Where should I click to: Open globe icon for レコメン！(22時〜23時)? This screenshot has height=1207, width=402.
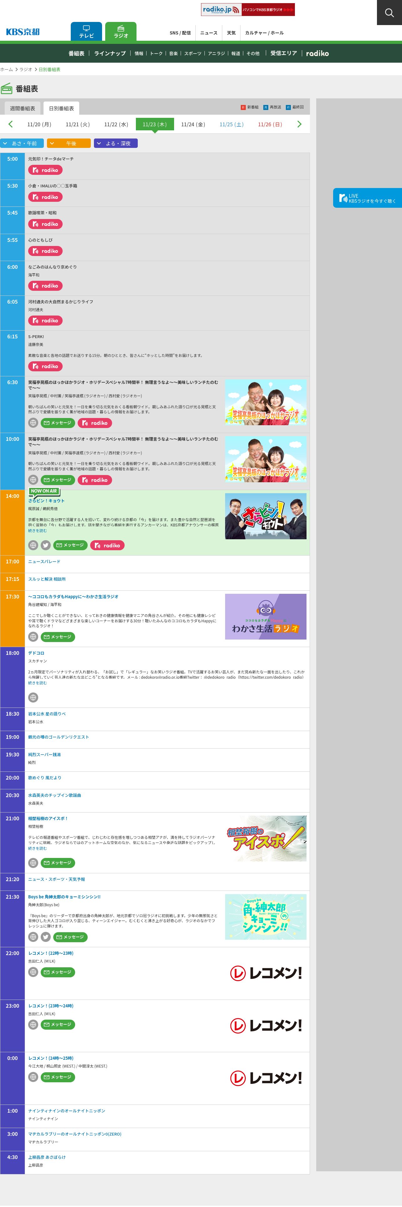click(x=33, y=972)
